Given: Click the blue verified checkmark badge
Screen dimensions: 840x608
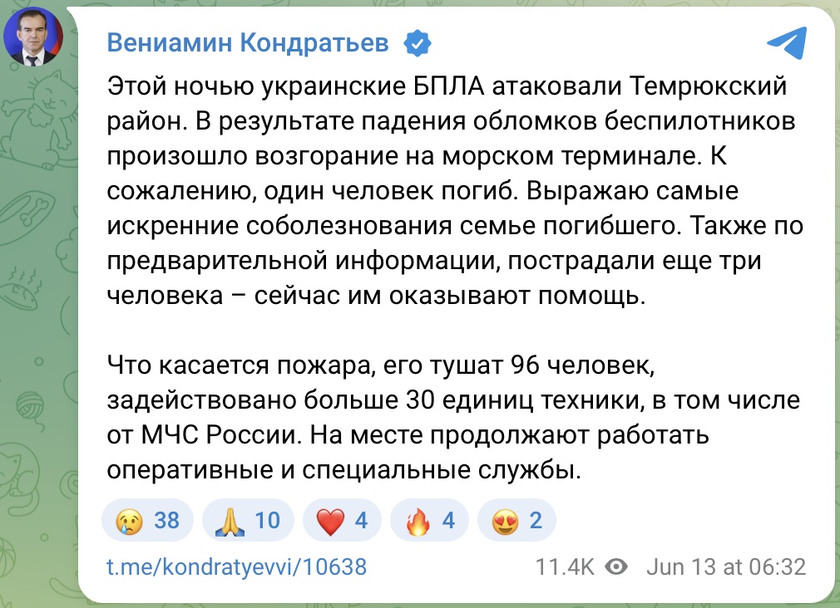Looking at the screenshot, I should click(418, 43).
